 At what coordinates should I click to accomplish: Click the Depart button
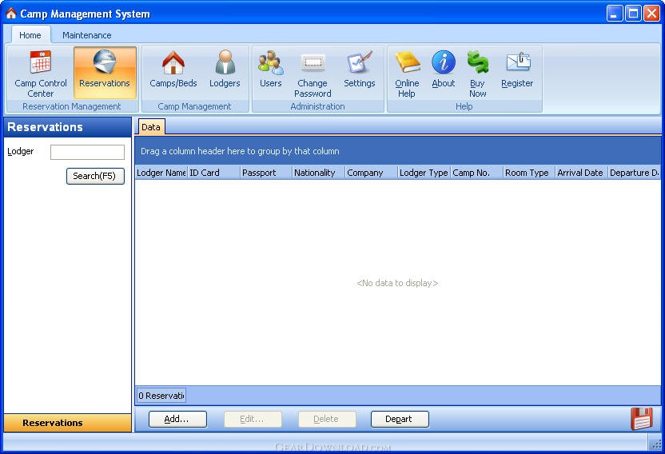[x=400, y=419]
